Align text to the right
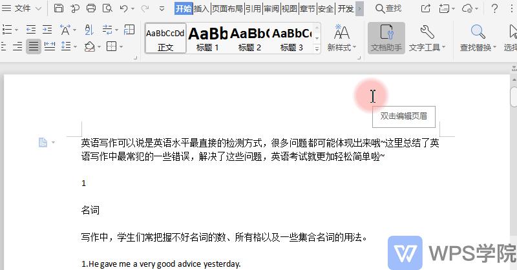The height and width of the screenshot is (270, 517). pos(17,47)
